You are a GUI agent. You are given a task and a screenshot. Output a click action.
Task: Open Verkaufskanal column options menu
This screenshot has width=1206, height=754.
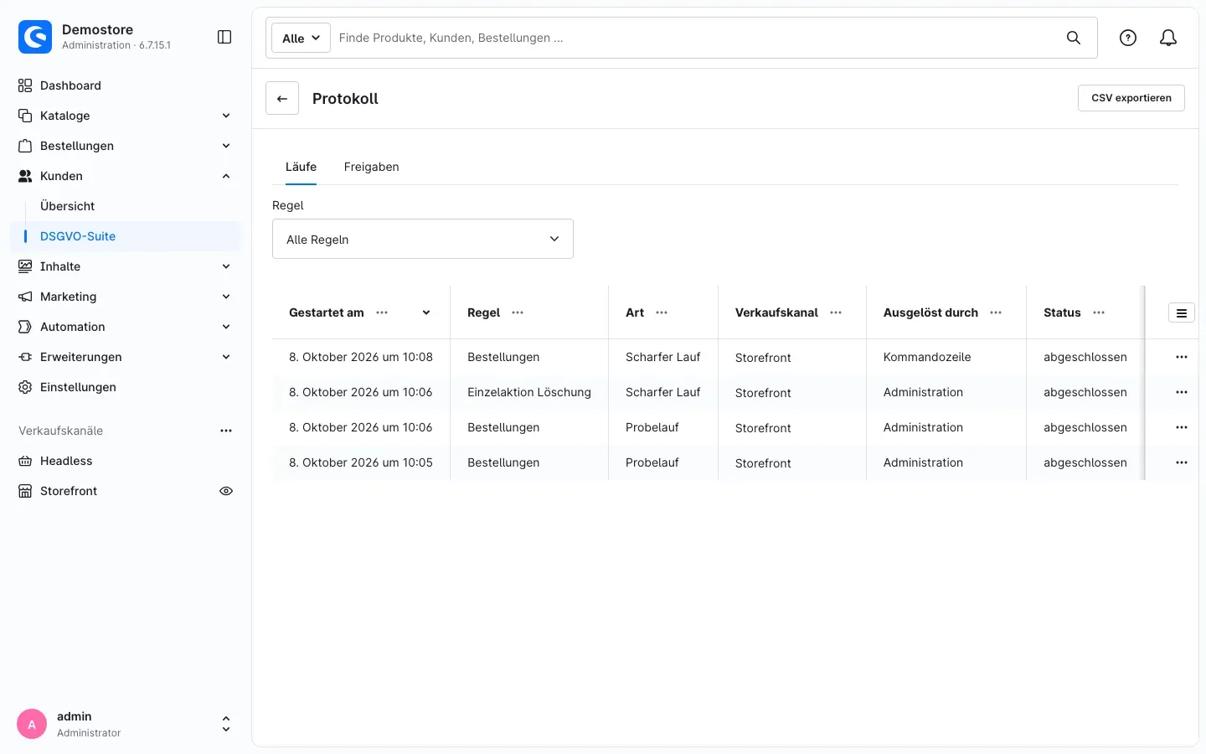click(x=836, y=312)
